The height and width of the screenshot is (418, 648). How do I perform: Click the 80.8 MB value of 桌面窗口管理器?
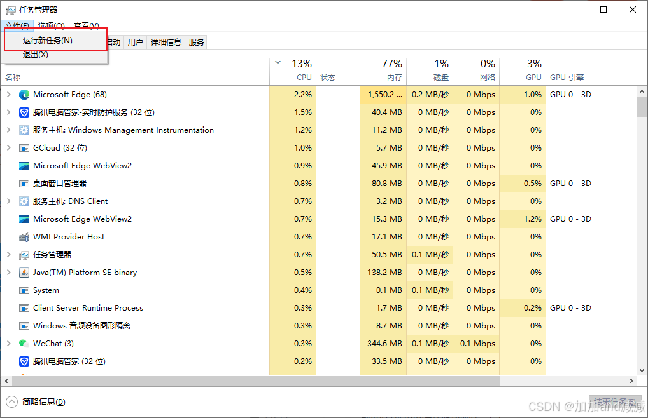pyautogui.click(x=386, y=184)
